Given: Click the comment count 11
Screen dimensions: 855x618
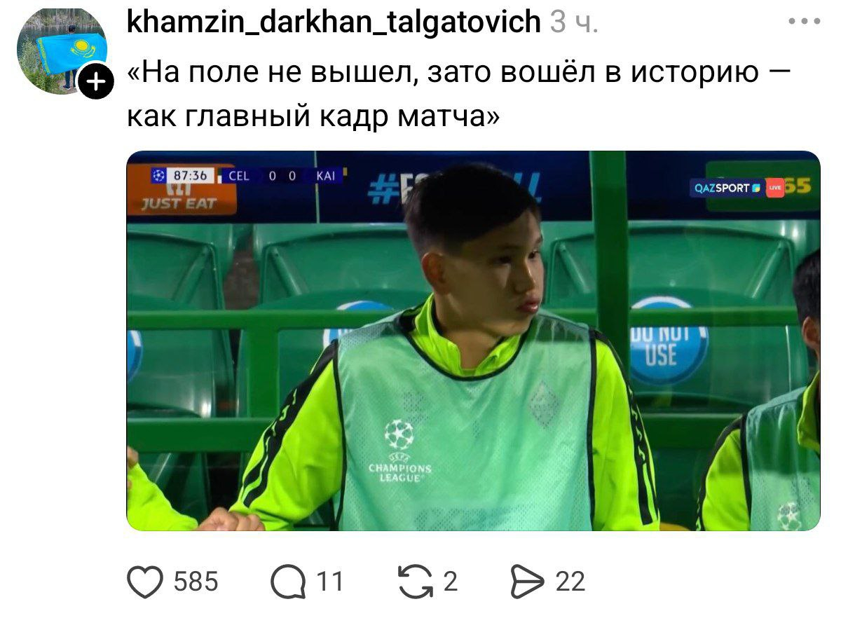Looking at the screenshot, I should pos(329,582).
